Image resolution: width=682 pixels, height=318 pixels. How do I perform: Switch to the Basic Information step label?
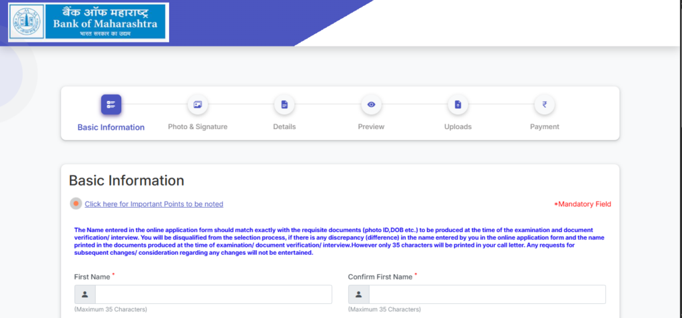point(111,127)
